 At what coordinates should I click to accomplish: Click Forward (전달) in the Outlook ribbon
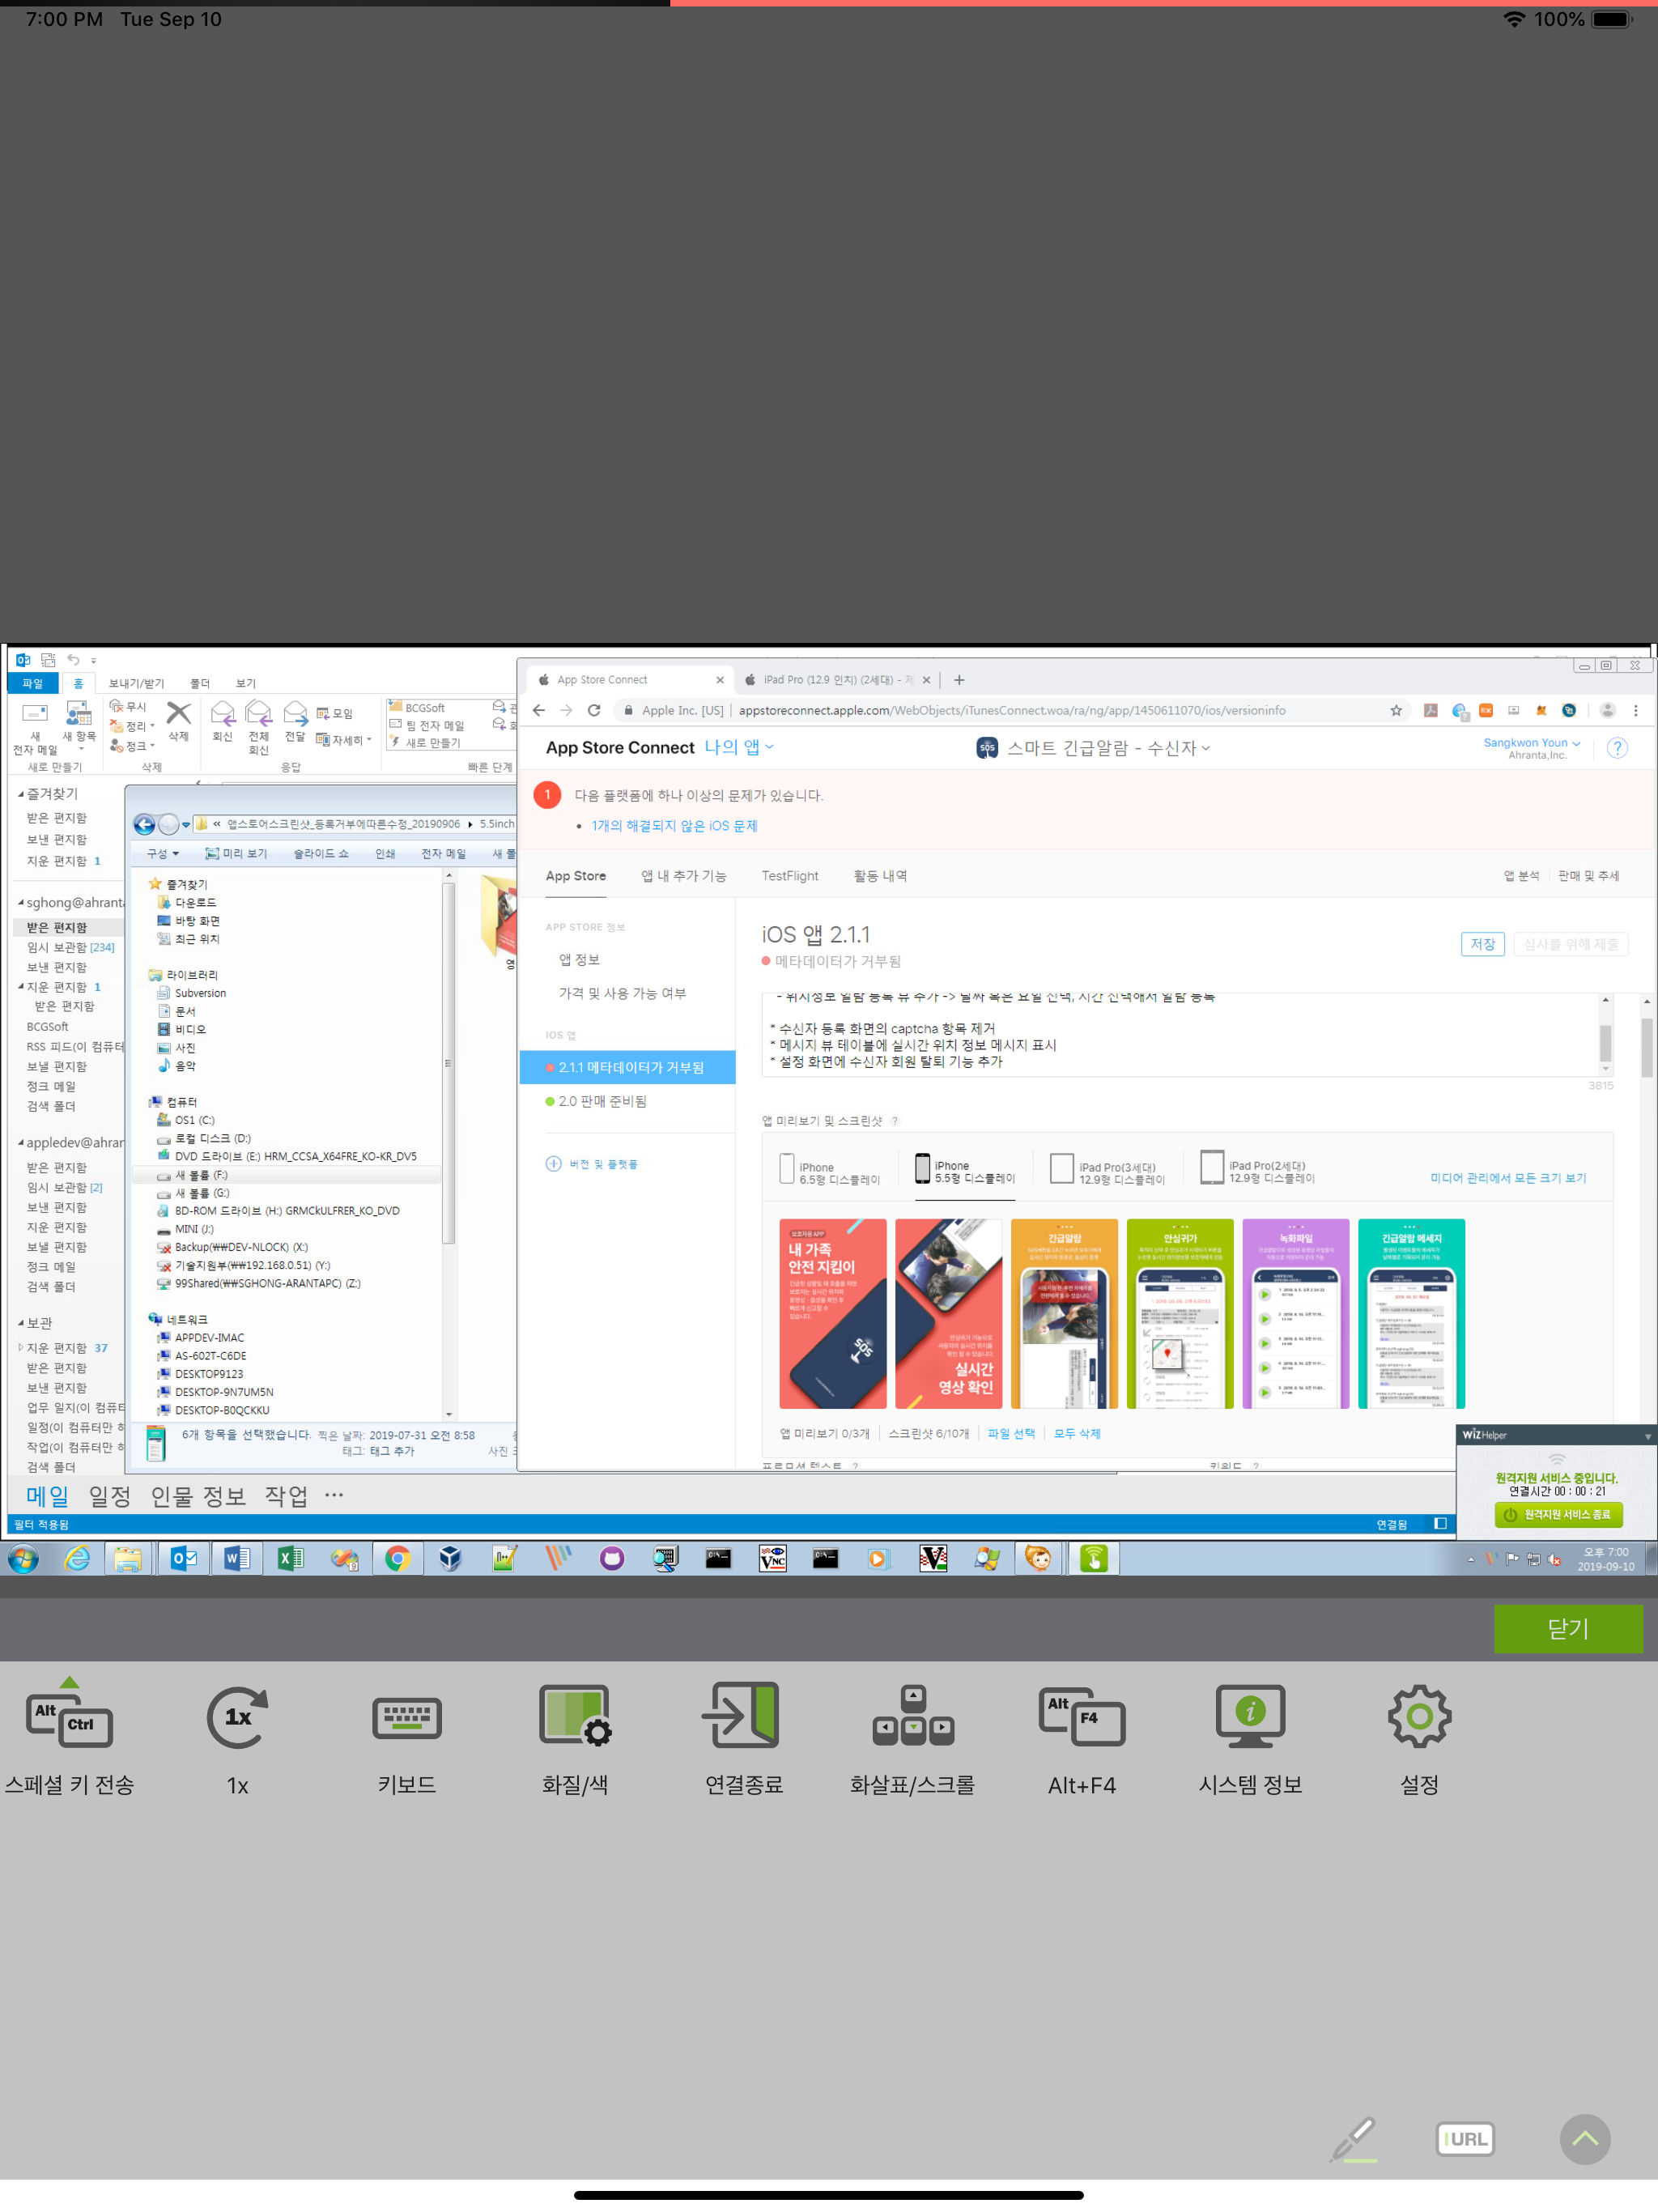click(295, 721)
